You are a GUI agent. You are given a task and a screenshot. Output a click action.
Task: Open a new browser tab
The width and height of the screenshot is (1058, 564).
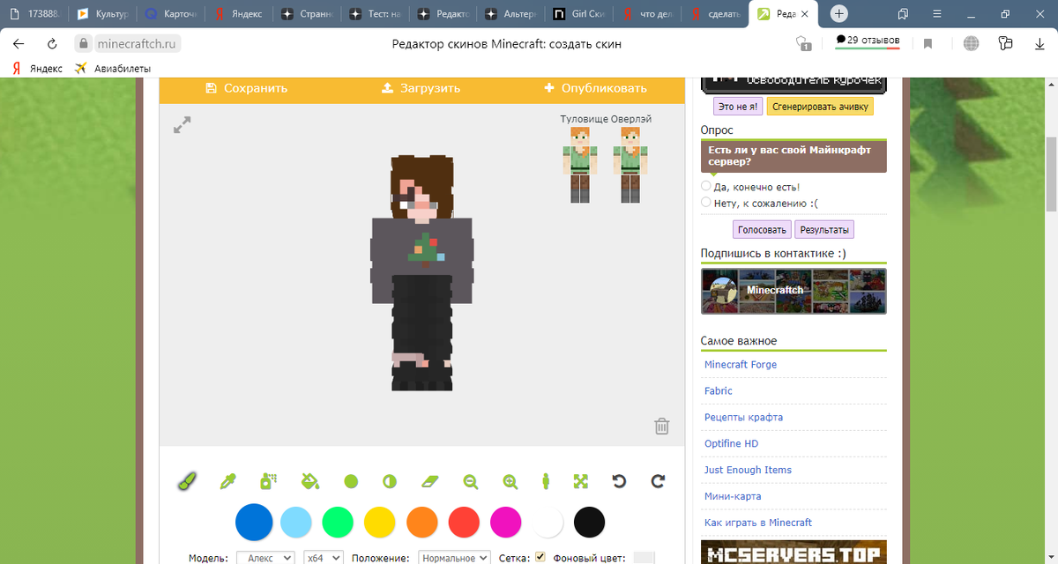839,14
